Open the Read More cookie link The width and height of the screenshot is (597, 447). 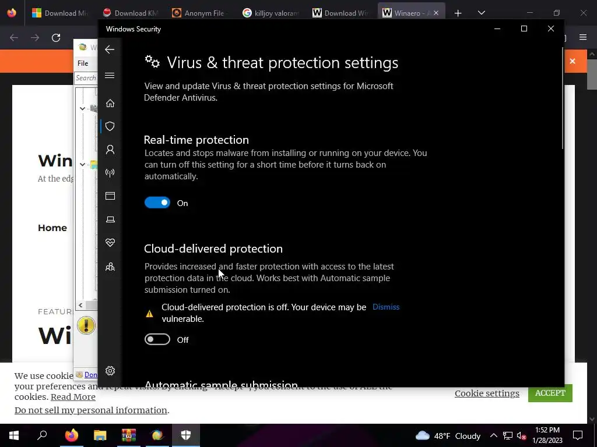pyautogui.click(x=73, y=397)
